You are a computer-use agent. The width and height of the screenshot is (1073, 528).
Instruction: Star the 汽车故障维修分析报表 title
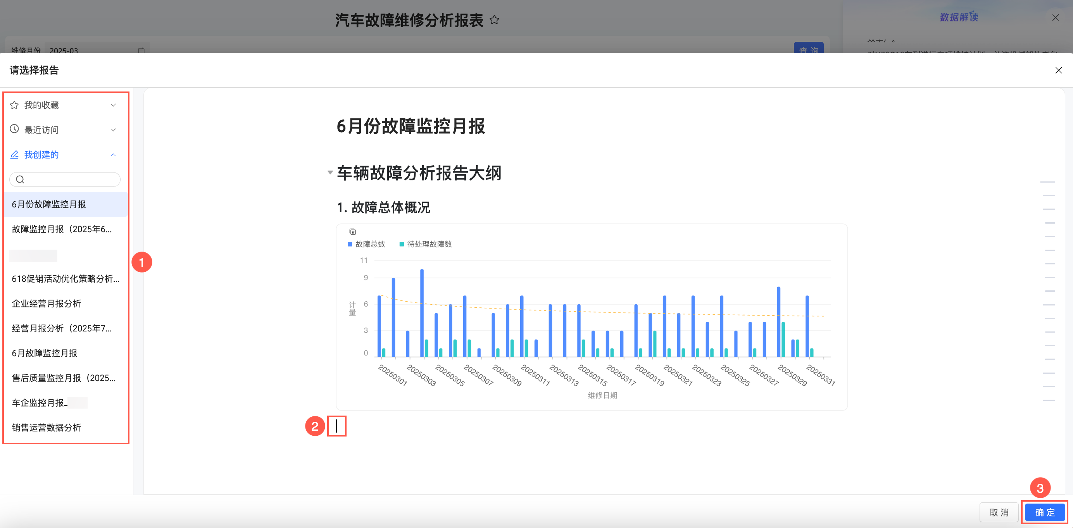click(494, 20)
